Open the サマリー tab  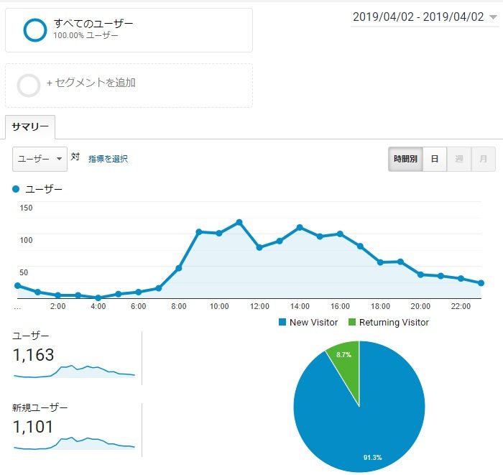(30, 127)
